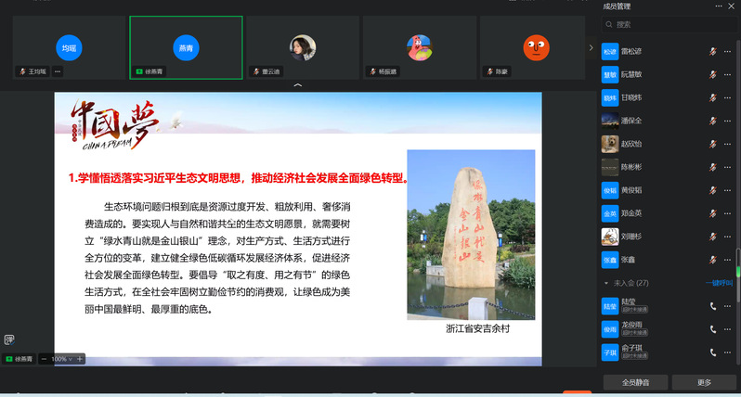
Task: Zoom out the shared screen with minus
Action: tap(44, 358)
